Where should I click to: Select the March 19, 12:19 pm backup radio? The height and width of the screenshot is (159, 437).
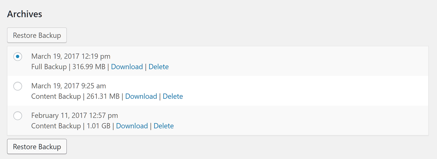click(18, 57)
